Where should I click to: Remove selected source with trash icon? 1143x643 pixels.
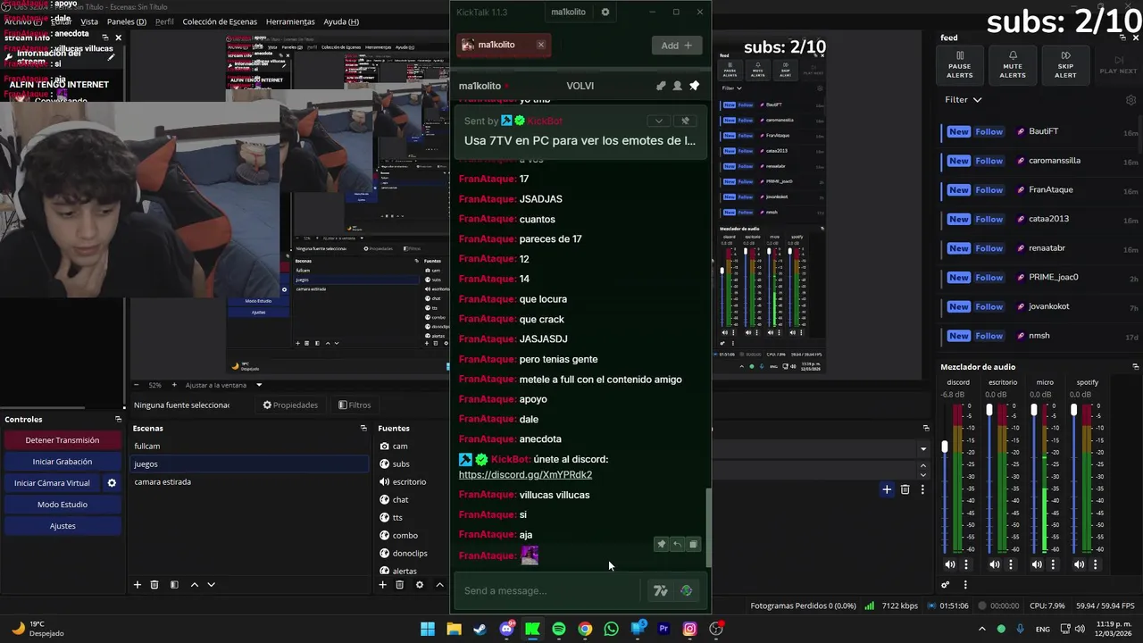[399, 584]
